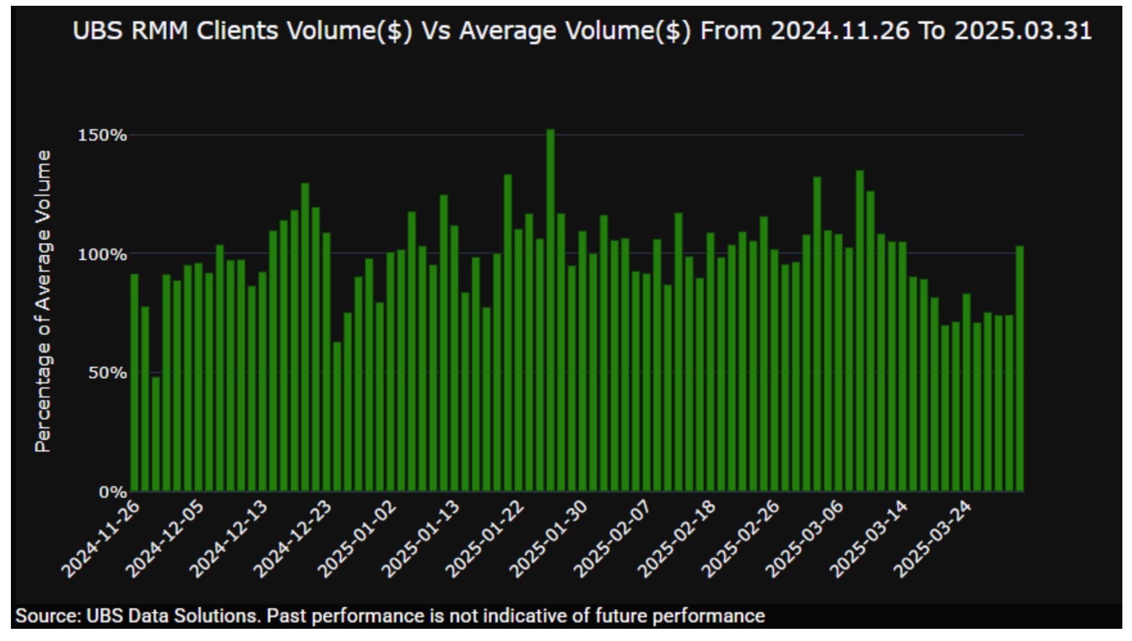The width and height of the screenshot is (1132, 641).
Task: Click the 2025-03-14 date label
Action: click(869, 539)
